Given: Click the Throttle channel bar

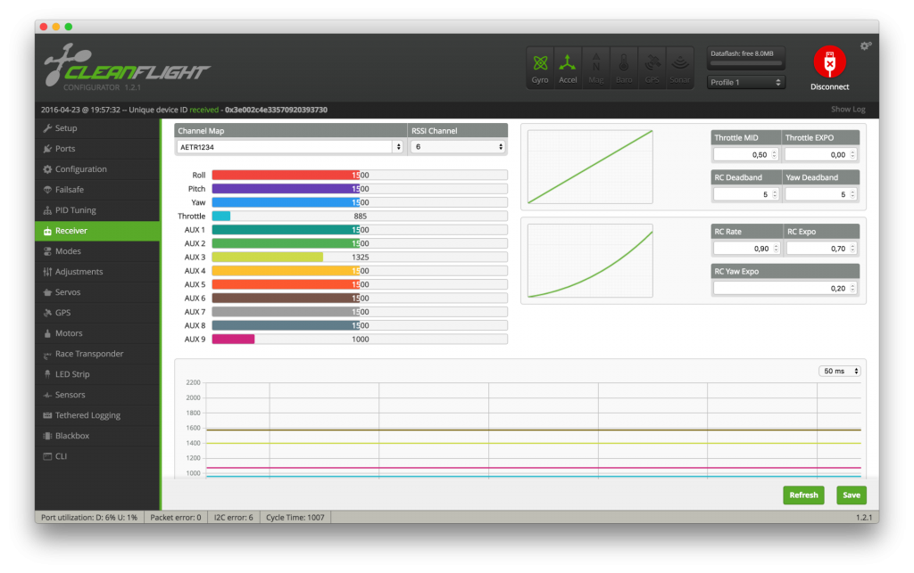Looking at the screenshot, I should pyautogui.click(x=359, y=216).
